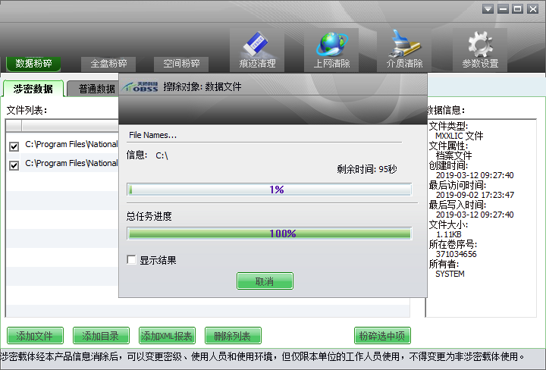Viewport: 546px width, 370px height.
Task: Click the 添加XML报表 button
Action: [x=167, y=336]
